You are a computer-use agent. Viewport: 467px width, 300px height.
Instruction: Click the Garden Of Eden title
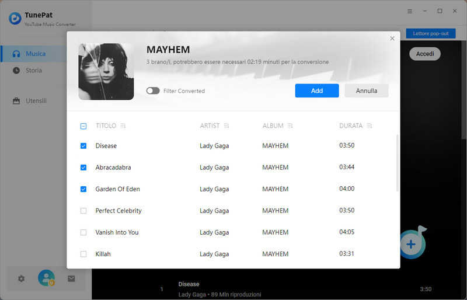click(118, 189)
